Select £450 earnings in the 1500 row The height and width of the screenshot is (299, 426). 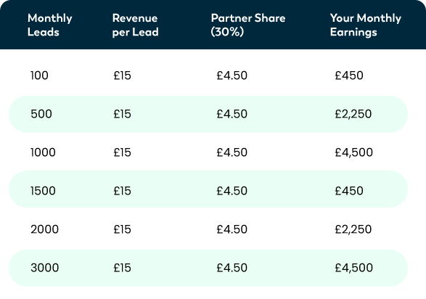[x=349, y=191]
